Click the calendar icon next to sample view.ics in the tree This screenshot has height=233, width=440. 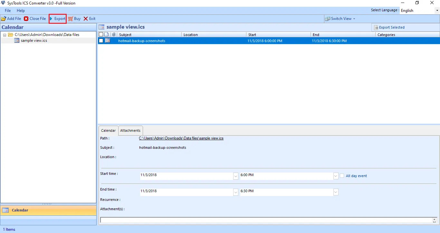(17, 40)
